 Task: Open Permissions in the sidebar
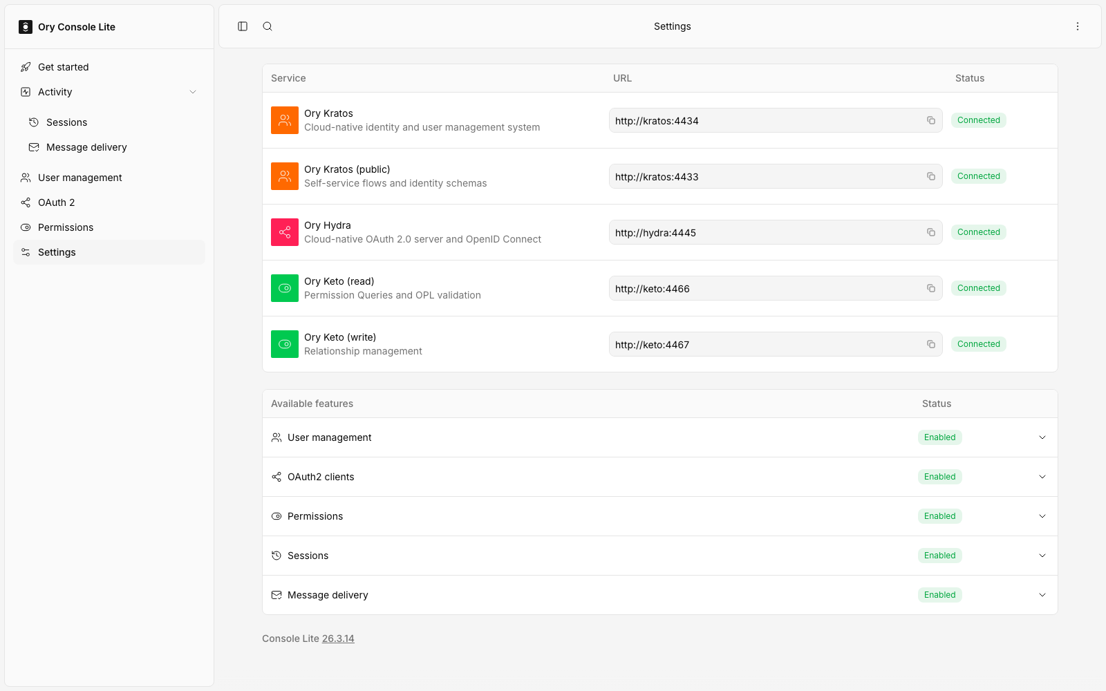(109, 227)
